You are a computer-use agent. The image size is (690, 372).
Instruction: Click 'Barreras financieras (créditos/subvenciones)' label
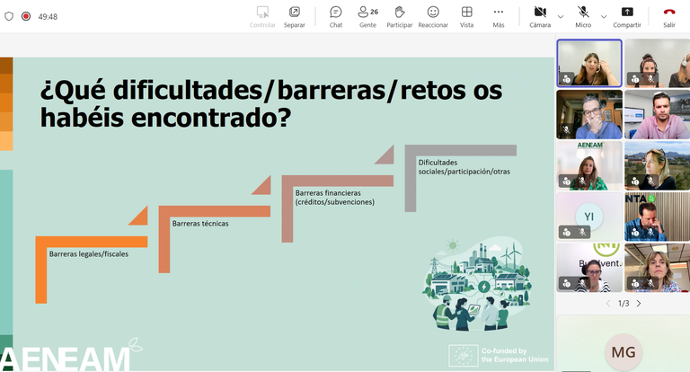tap(335, 197)
